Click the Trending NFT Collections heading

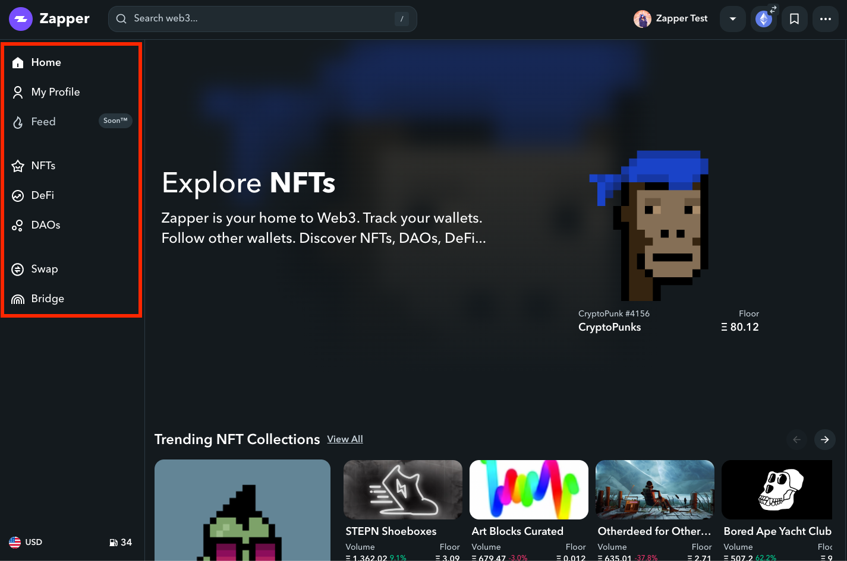tap(237, 439)
